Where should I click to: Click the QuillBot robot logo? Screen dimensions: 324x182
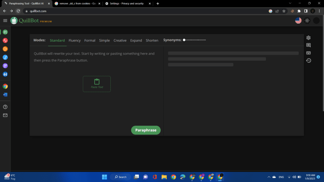(x=14, y=21)
